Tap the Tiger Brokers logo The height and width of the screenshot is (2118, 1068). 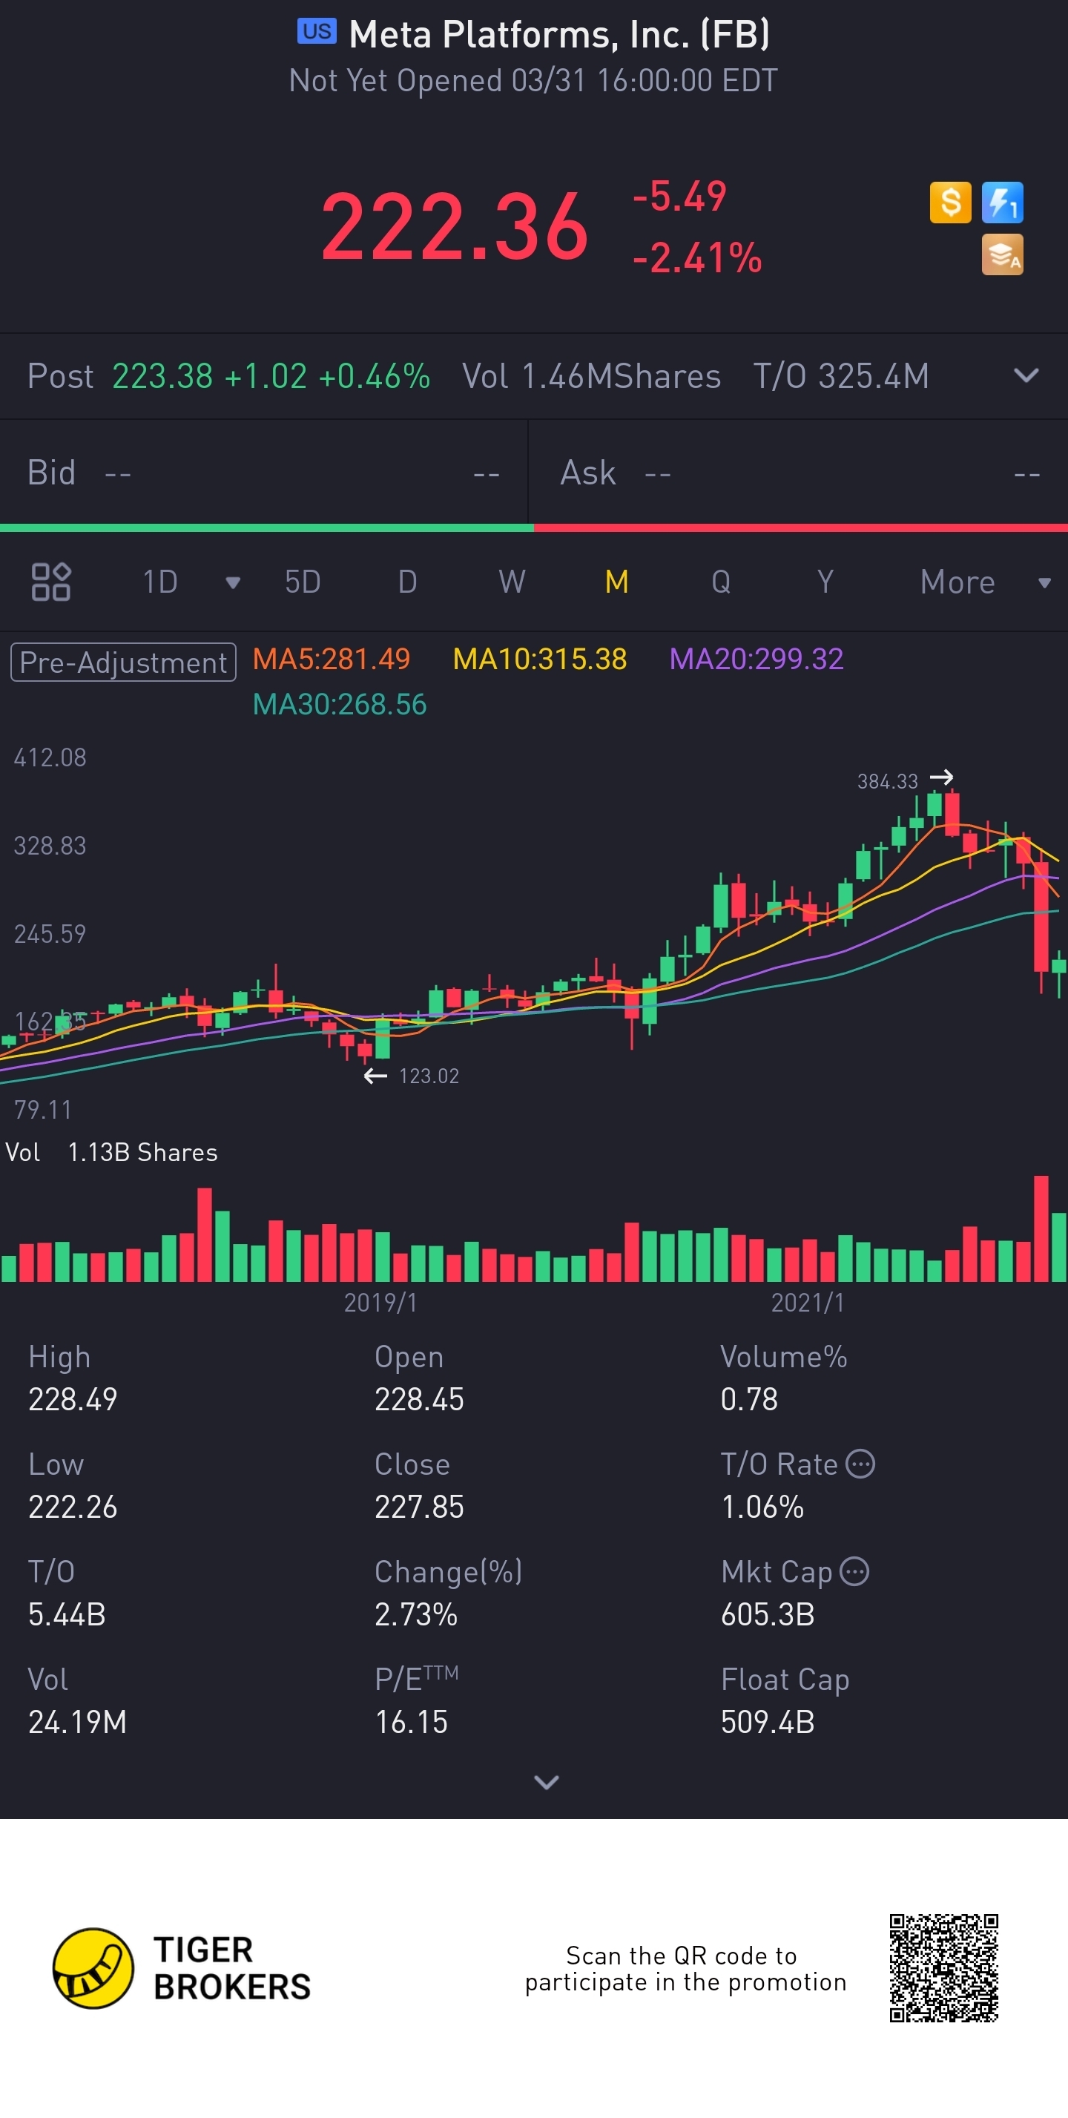click(x=182, y=1968)
